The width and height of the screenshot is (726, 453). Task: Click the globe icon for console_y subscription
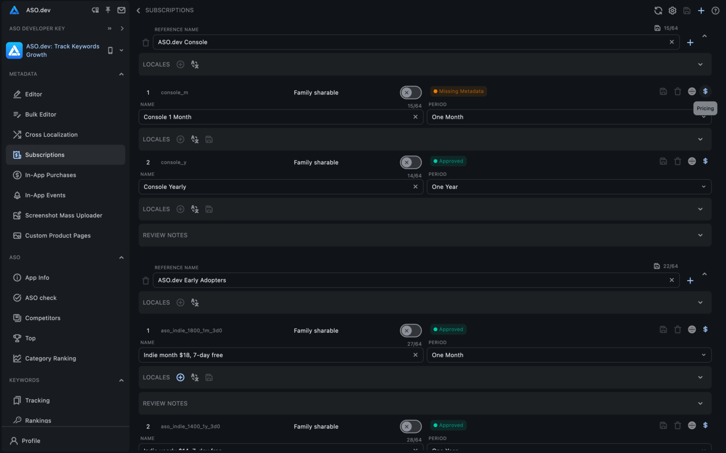692,161
